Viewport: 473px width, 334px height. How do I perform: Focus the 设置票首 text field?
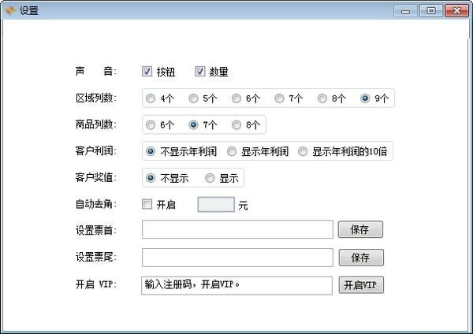(237, 229)
